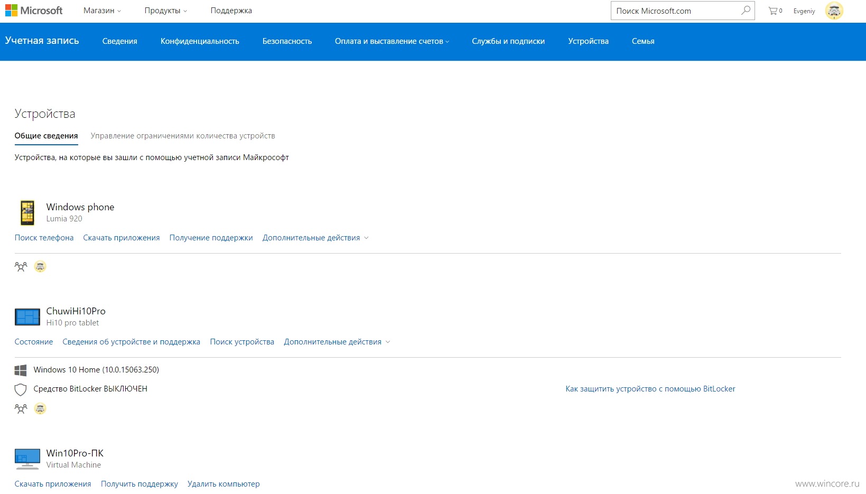Go to Конфиденциальность section

coord(200,41)
